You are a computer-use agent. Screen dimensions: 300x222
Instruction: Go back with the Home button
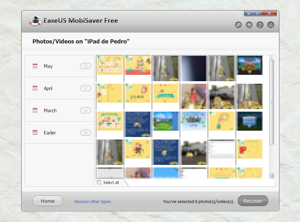[48, 201]
